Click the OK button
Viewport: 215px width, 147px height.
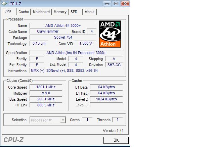point(116,140)
